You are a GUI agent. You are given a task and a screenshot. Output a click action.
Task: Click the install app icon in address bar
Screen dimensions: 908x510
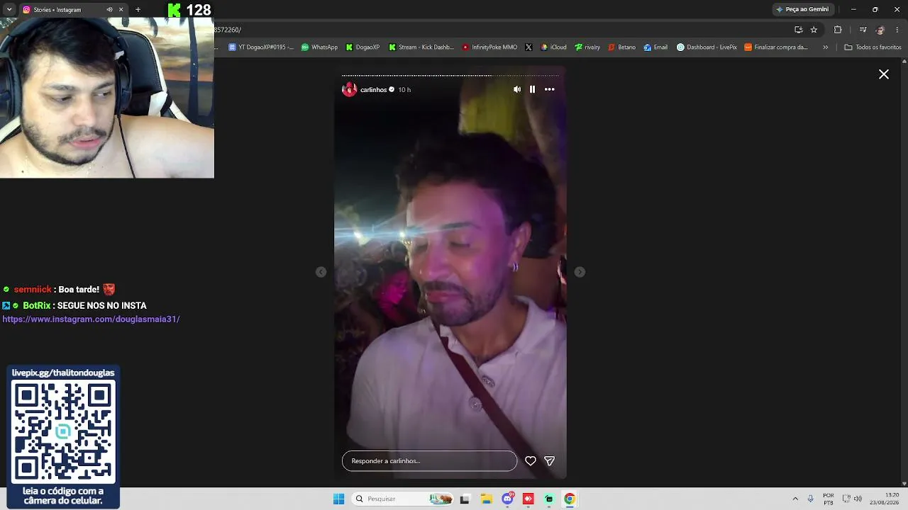point(799,30)
